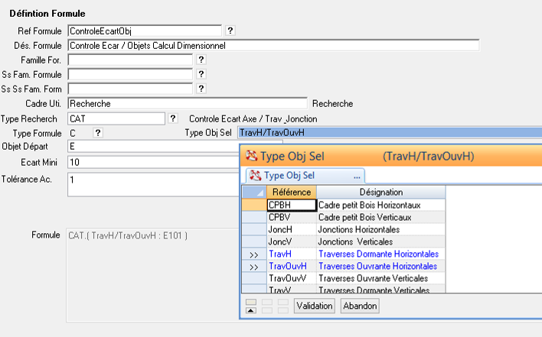Click the question mark next to Type Recherch
Screen dimensions: 542x337
(173, 118)
